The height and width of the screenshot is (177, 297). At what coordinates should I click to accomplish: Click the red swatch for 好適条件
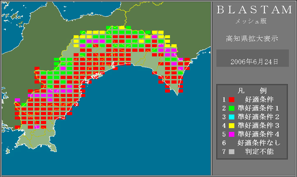coord(231,99)
